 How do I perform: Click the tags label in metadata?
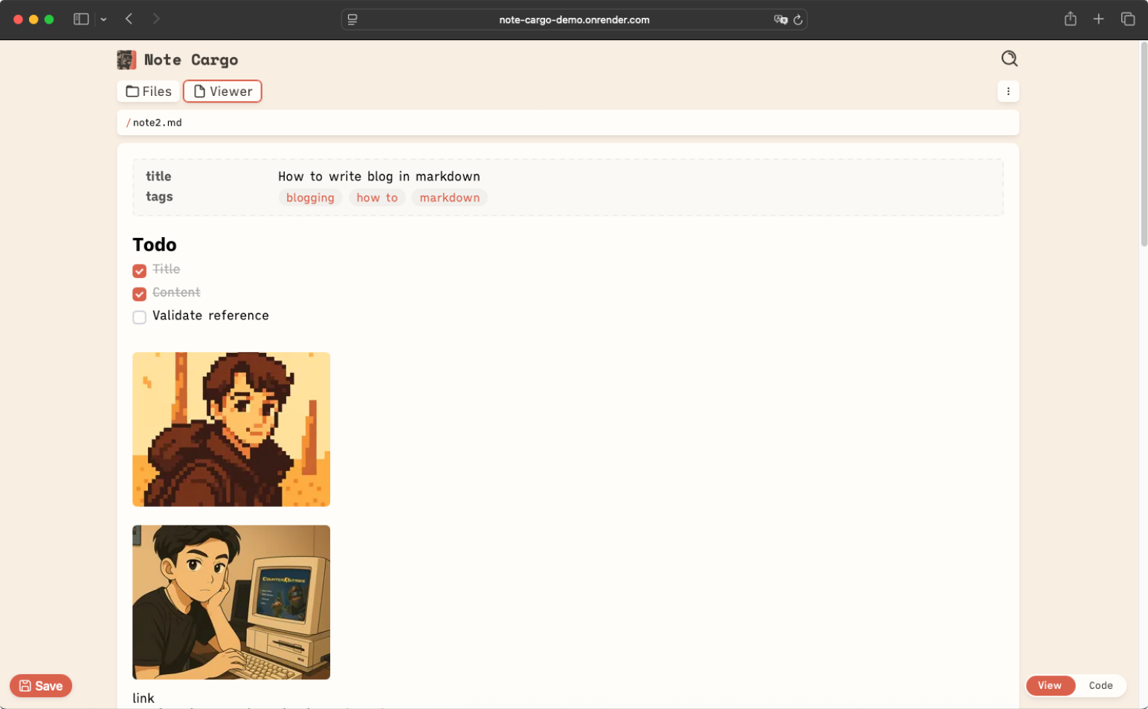pos(159,196)
